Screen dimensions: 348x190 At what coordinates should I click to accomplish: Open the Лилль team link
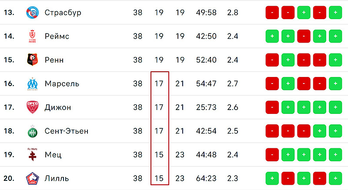coord(57,178)
